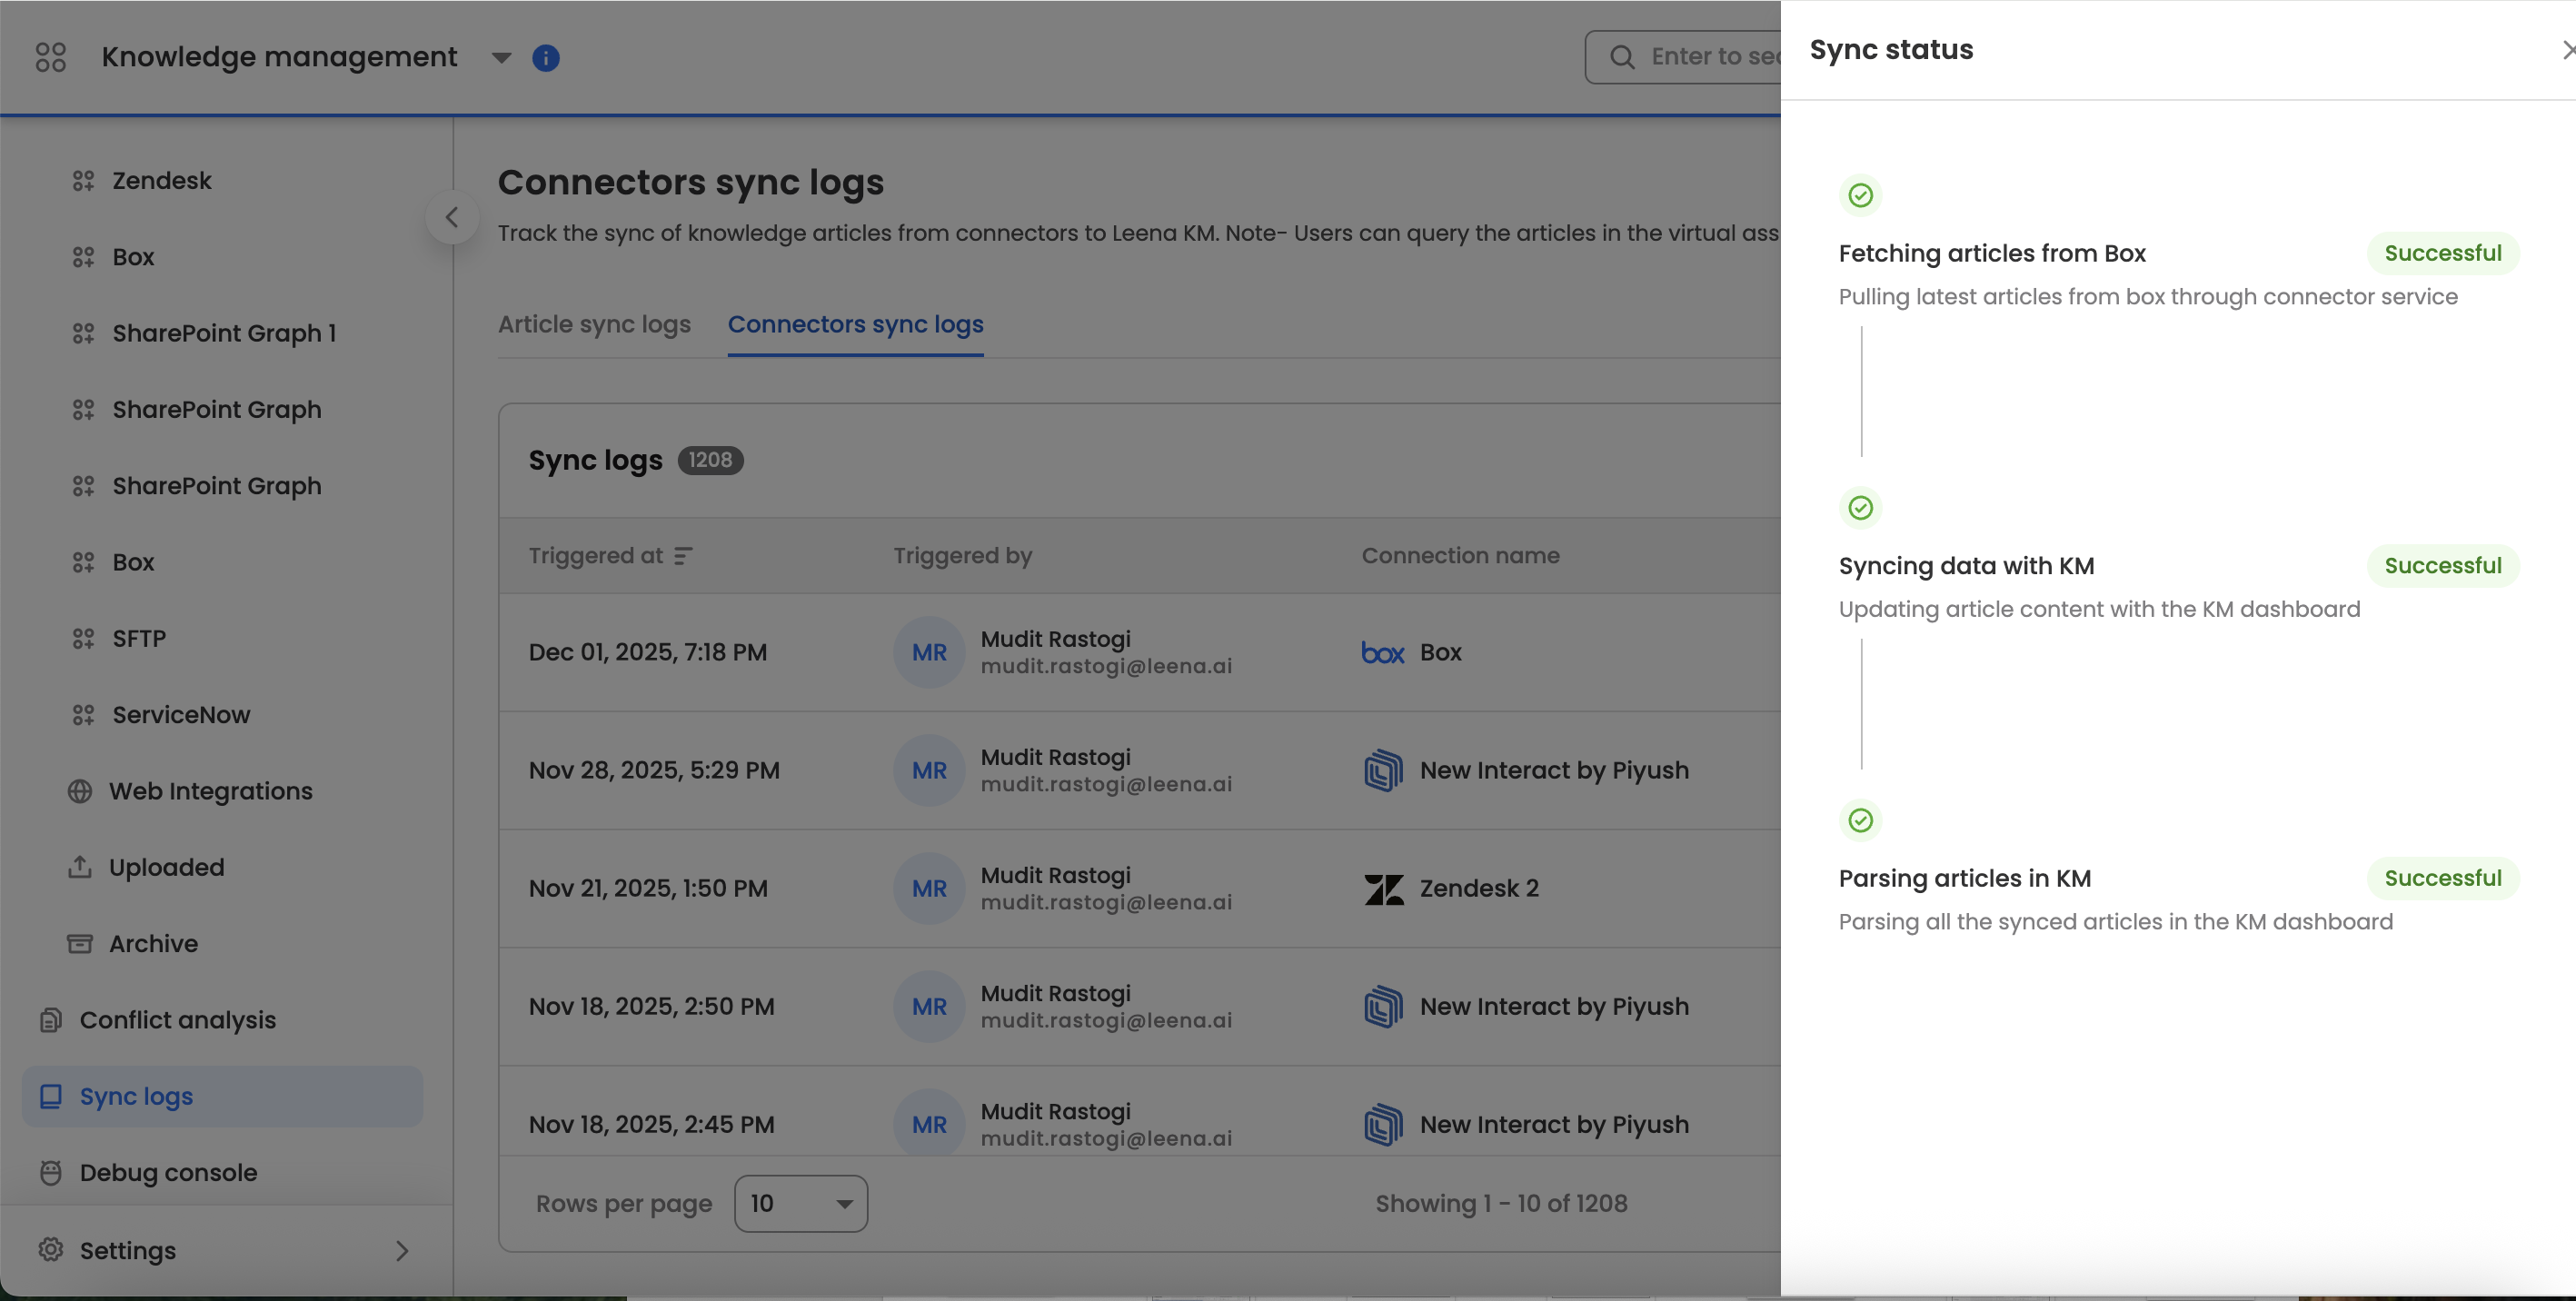Open the Rows per page dropdown
Image resolution: width=2576 pixels, height=1301 pixels.
[800, 1203]
